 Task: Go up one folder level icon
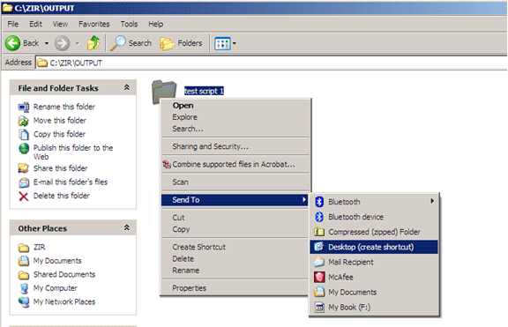pos(93,42)
